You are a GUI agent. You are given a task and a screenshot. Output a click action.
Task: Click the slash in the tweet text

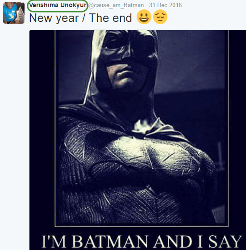(83, 18)
